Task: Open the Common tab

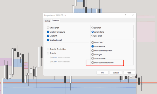Action: point(55,21)
